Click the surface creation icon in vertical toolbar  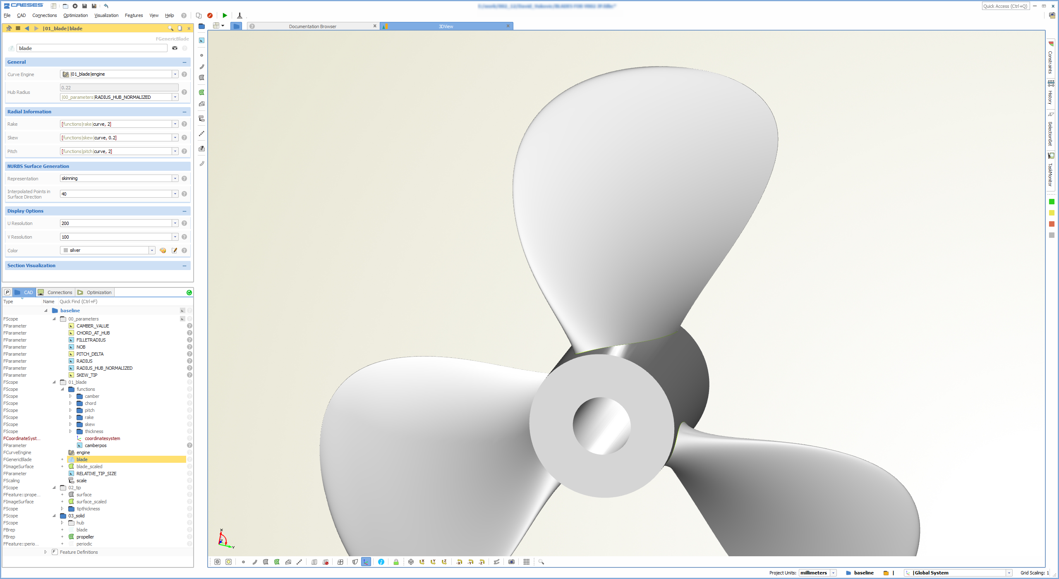[x=202, y=77]
